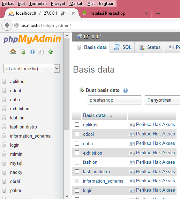The height and width of the screenshot is (199, 180).
Task: Open Periksa Hak Akses for fashion distro
Action: tap(155, 171)
